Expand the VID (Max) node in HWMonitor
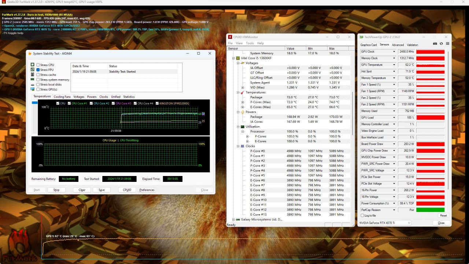Viewport: 469px width, 264px height. 243,88
